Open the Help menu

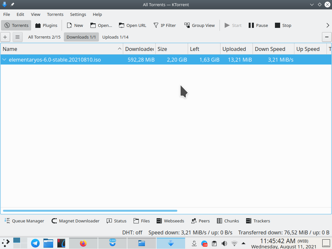click(97, 14)
